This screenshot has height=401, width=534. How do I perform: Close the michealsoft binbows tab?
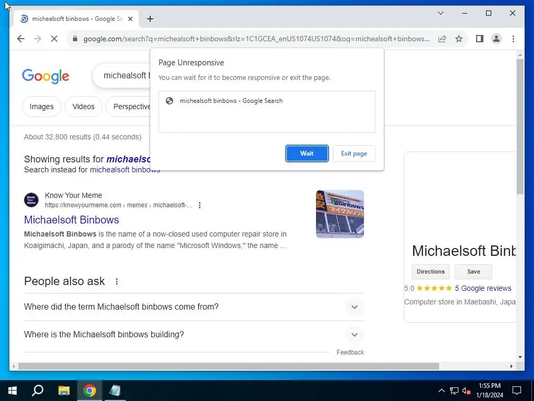click(x=130, y=19)
